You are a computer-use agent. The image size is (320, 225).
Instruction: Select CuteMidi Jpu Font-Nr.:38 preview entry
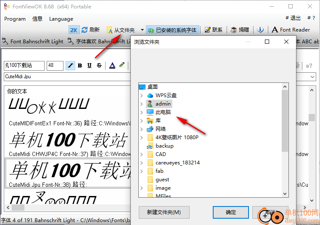(x=67, y=173)
